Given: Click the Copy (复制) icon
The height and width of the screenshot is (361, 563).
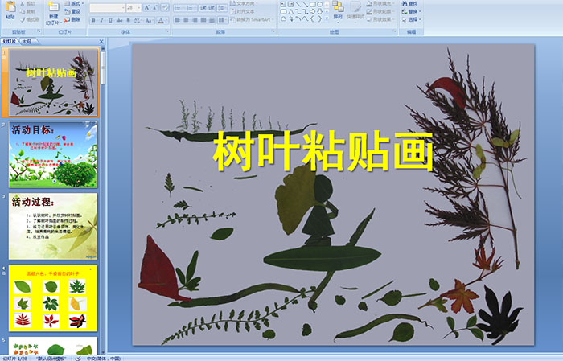Looking at the screenshot, I should coord(23,12).
